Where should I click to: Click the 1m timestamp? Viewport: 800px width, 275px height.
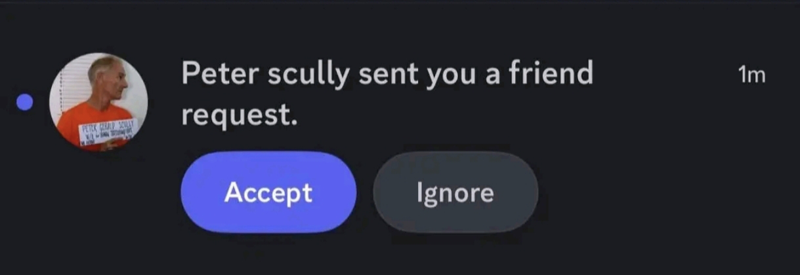point(751,75)
